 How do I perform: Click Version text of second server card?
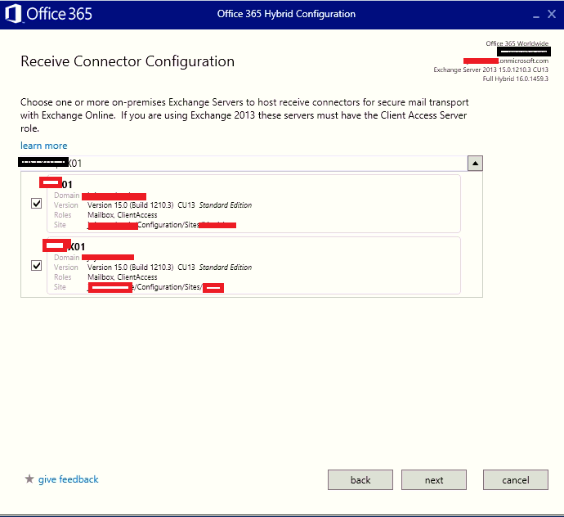click(x=169, y=267)
